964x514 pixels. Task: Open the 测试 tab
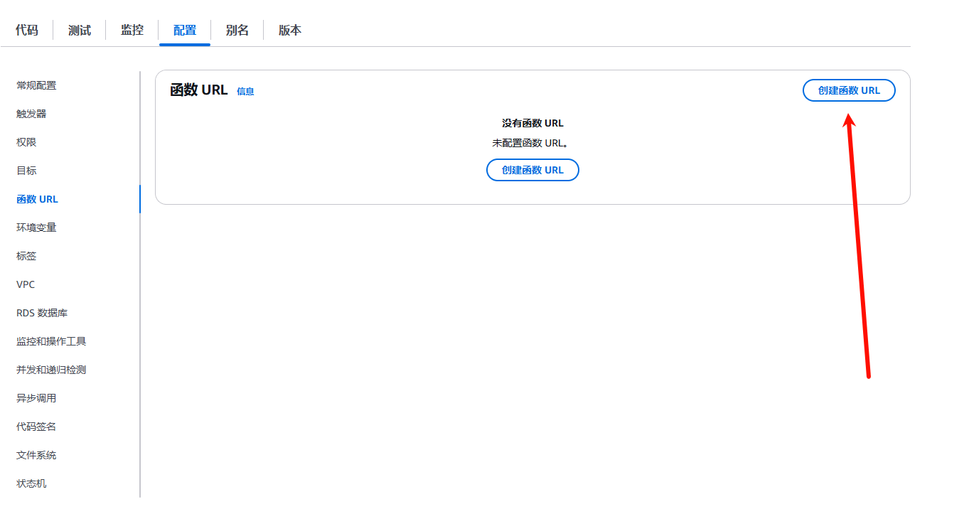(80, 30)
